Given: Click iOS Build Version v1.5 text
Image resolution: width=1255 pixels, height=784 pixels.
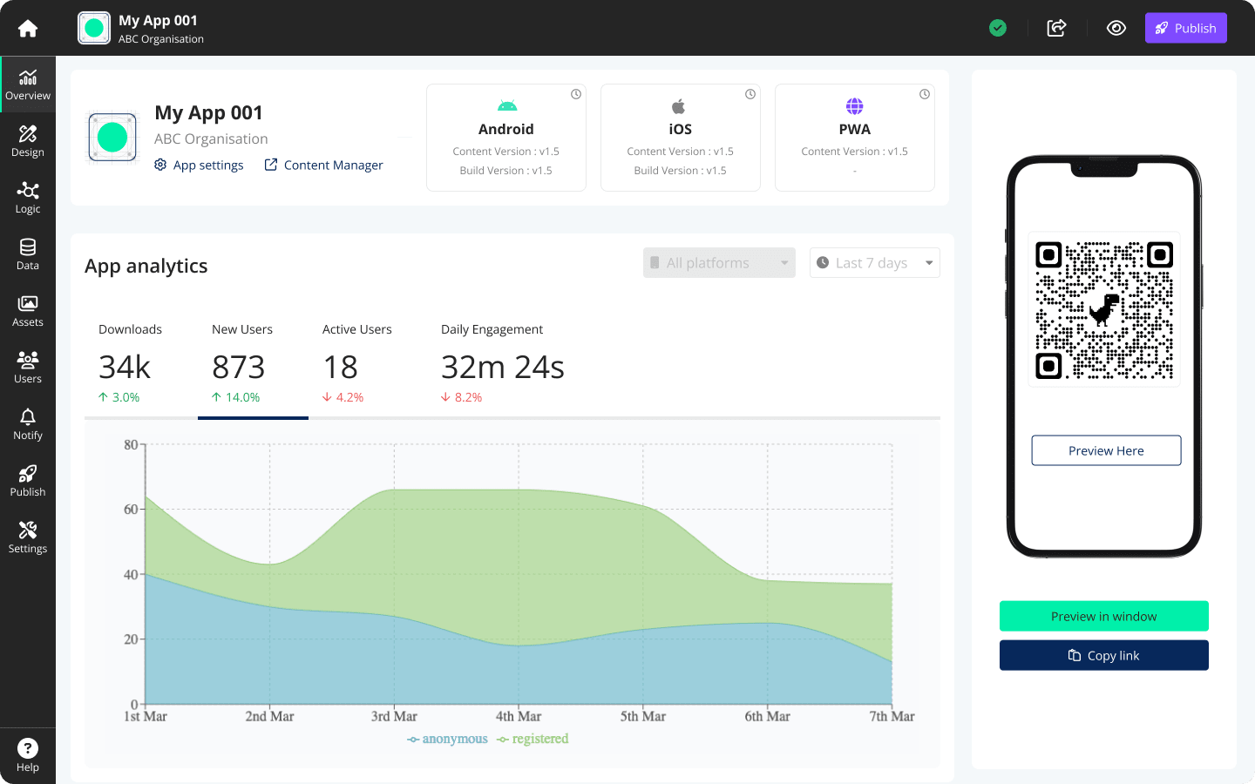Looking at the screenshot, I should pos(681,171).
